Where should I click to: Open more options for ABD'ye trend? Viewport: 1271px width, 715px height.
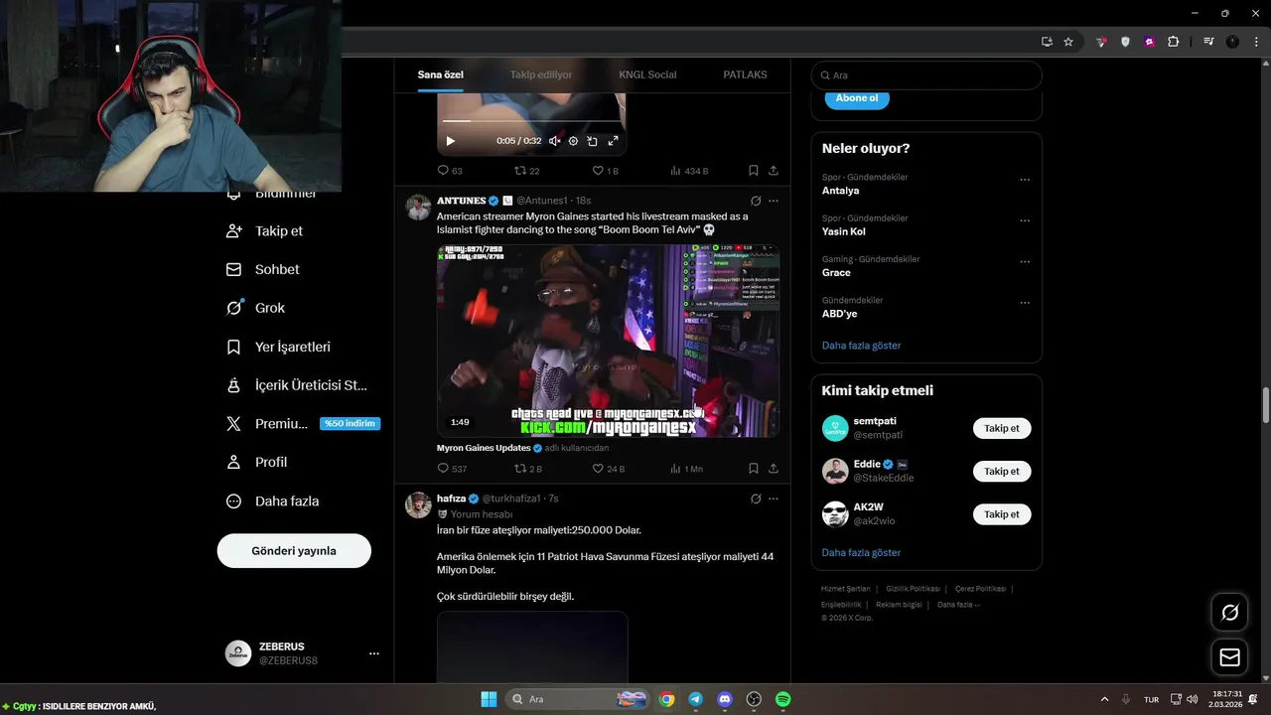[x=1025, y=303]
